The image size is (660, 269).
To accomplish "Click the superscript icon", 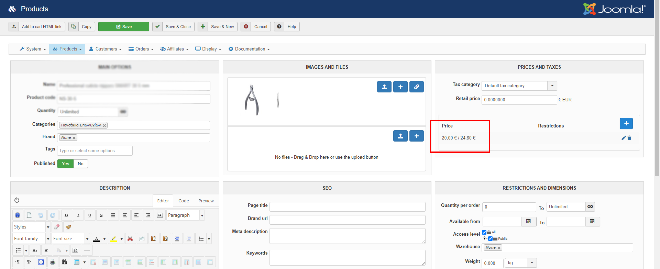I will tap(46, 250).
